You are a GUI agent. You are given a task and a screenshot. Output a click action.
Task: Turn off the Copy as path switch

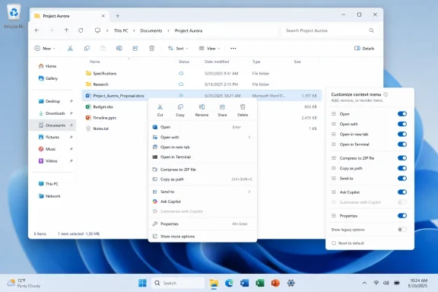pyautogui.click(x=402, y=168)
